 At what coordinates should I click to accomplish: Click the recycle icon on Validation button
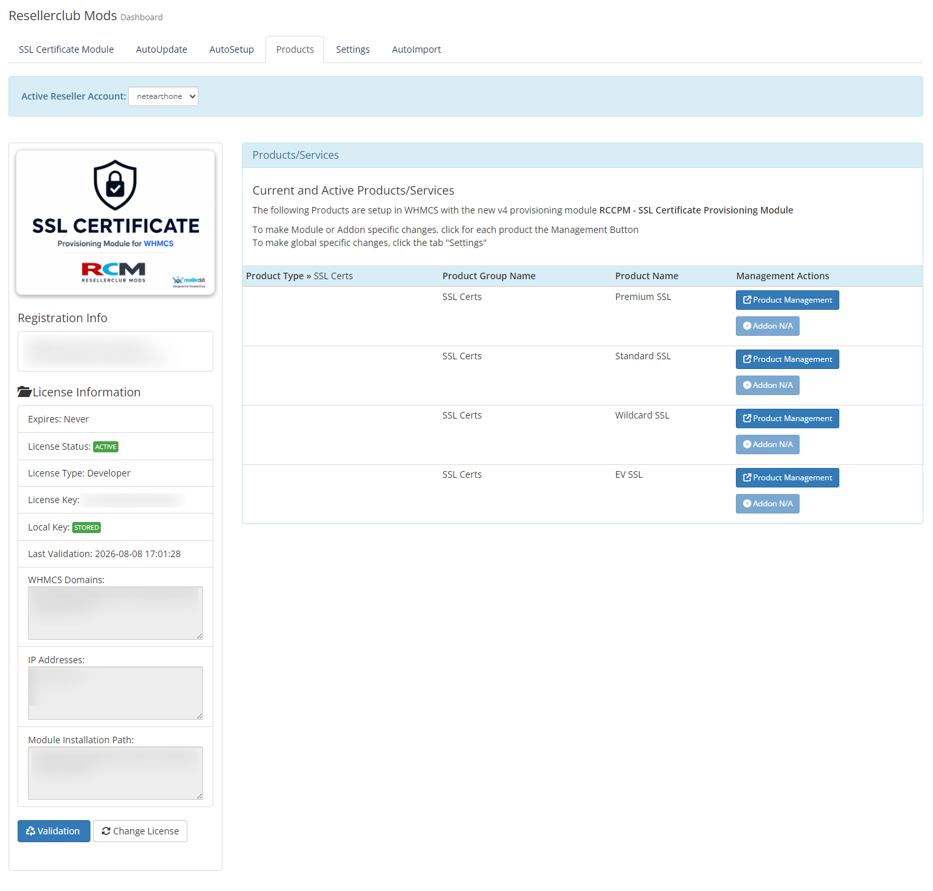31,831
